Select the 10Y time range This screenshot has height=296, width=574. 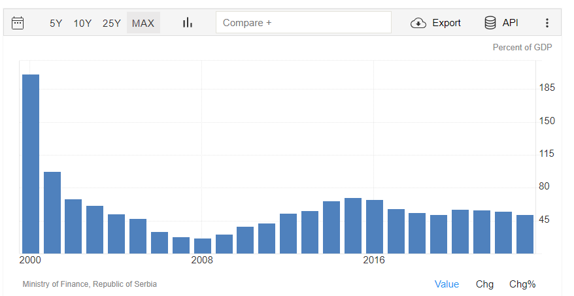click(82, 23)
